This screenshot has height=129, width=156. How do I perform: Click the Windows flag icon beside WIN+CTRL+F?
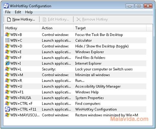(7, 104)
